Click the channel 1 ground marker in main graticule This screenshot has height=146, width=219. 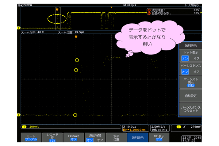coord(19,115)
